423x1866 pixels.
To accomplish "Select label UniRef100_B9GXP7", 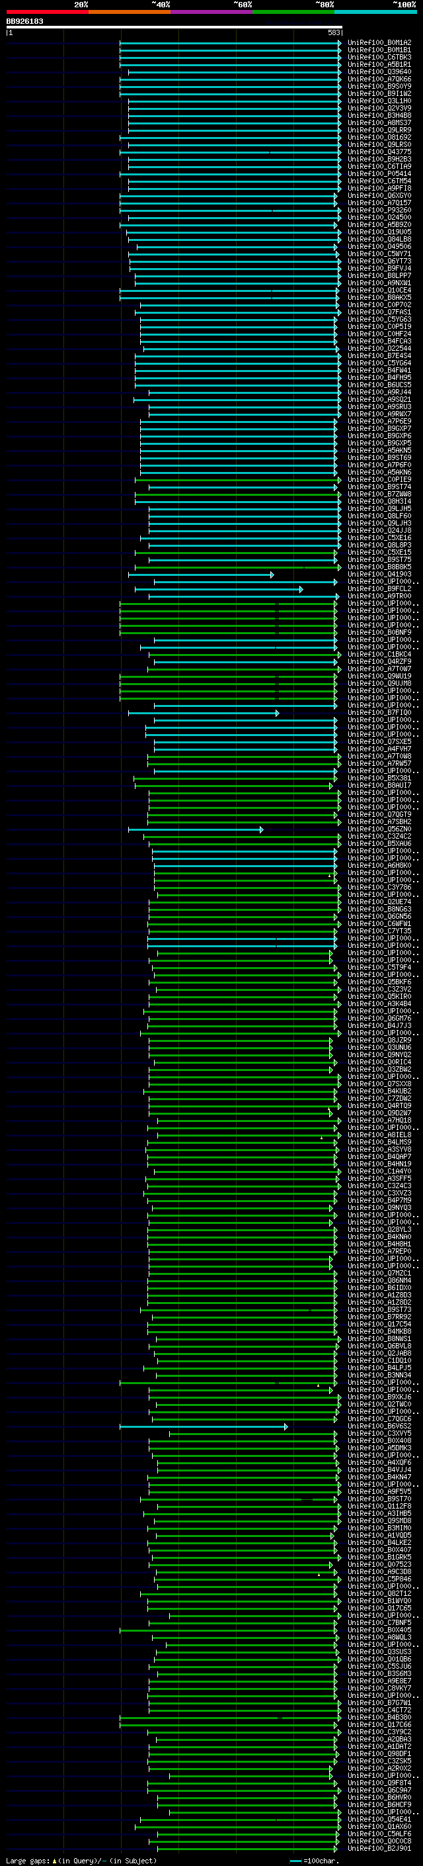I will (379, 429).
